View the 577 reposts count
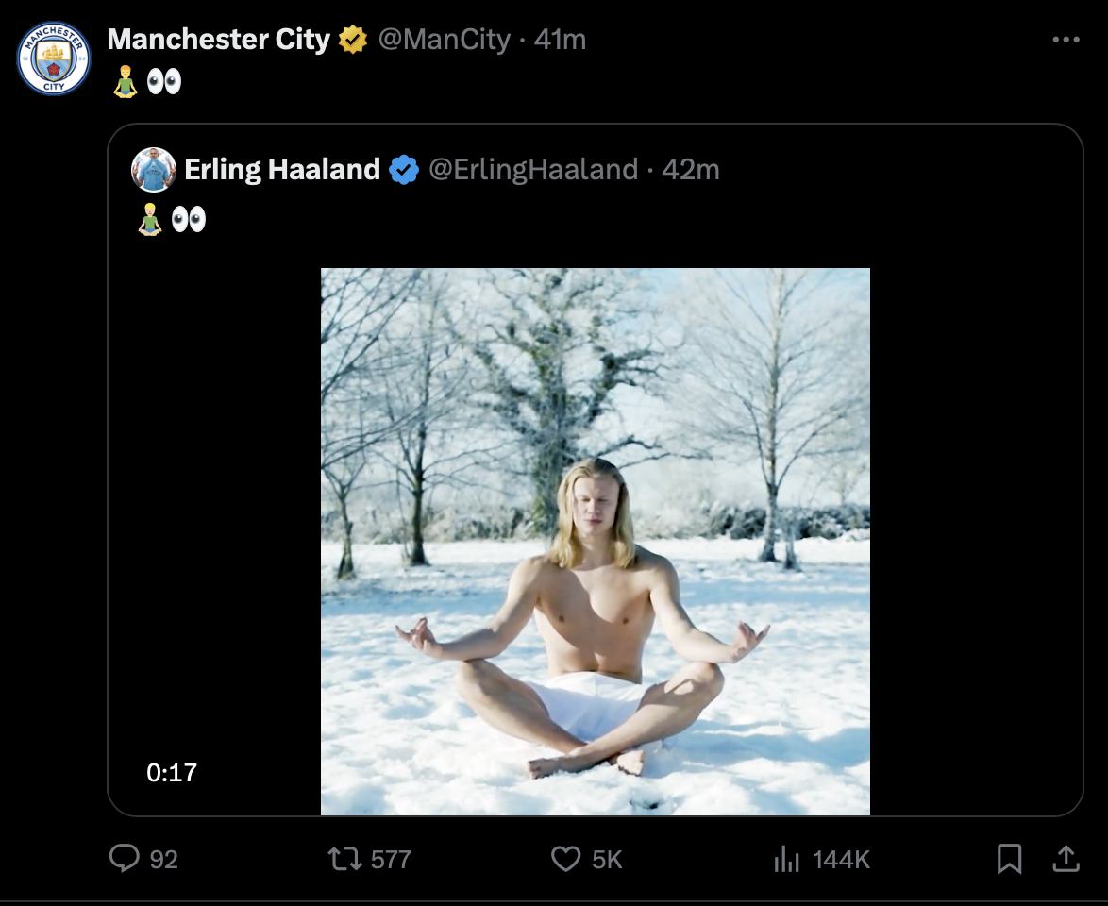Image resolution: width=1108 pixels, height=906 pixels. point(389,859)
